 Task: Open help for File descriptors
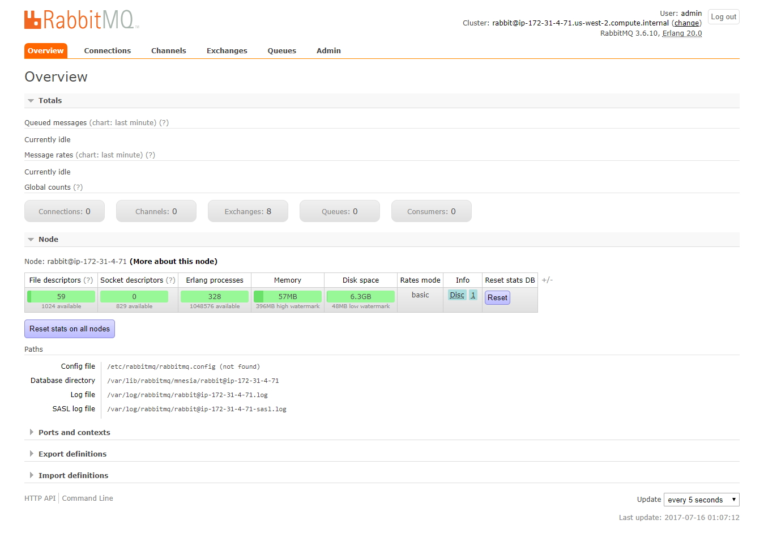click(89, 280)
